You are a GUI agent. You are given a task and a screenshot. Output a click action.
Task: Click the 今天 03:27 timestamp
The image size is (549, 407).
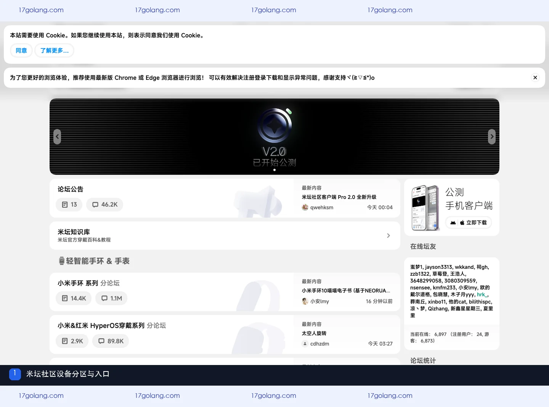click(380, 344)
